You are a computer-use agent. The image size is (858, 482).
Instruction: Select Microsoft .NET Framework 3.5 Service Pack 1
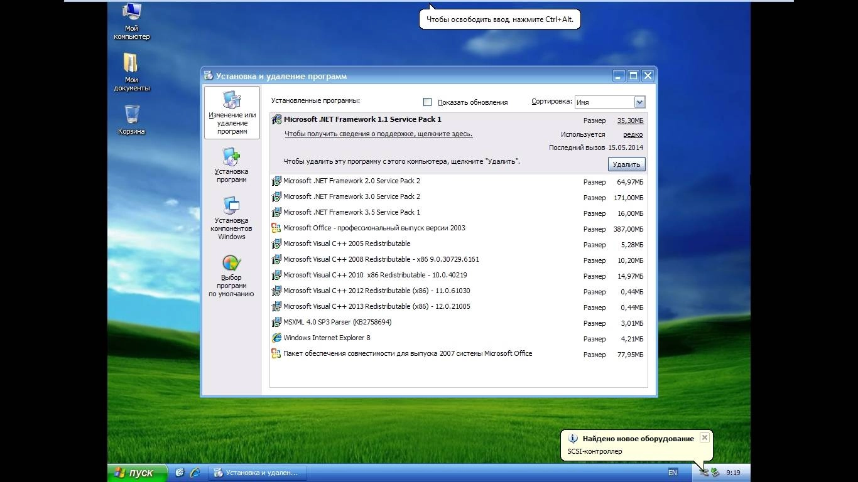coord(459,213)
